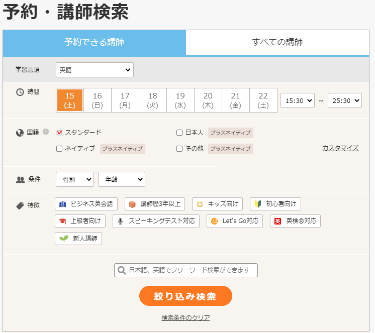The height and width of the screenshot is (333, 375).
Task: Click the プラスネイティブ badge next to その他
Action: [x=231, y=149]
